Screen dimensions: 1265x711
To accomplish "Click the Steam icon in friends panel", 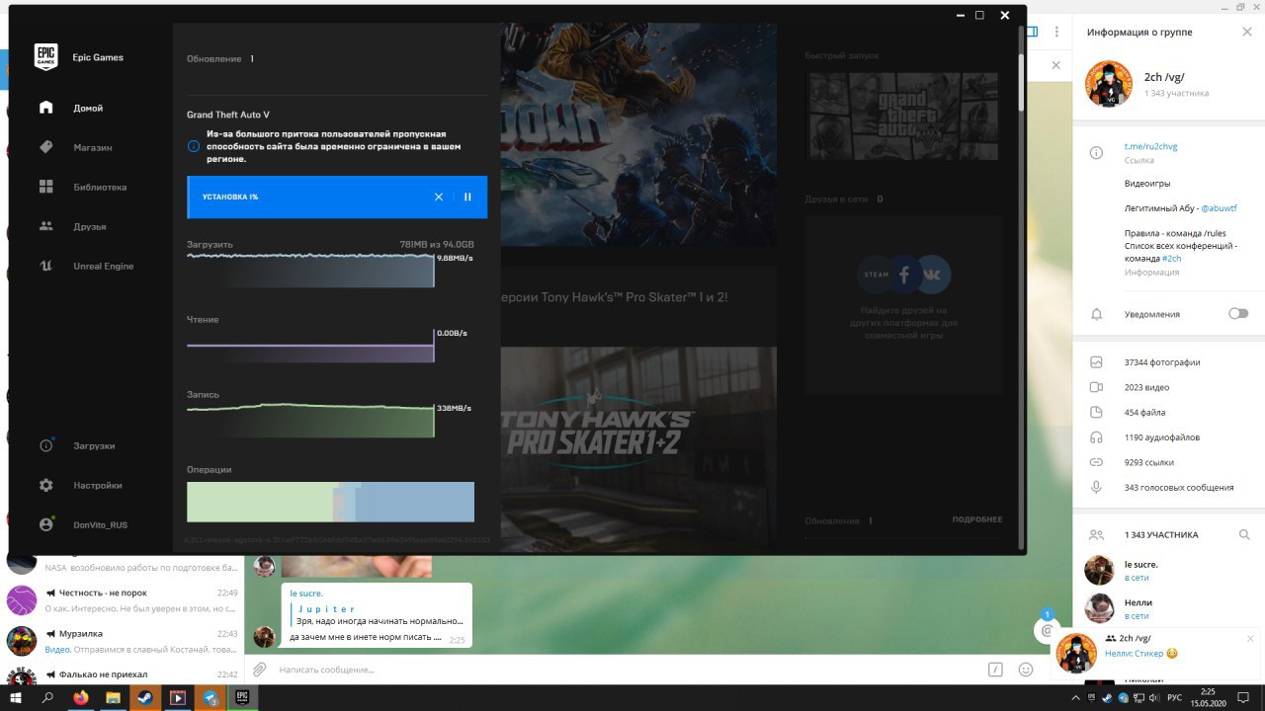I will [877, 275].
